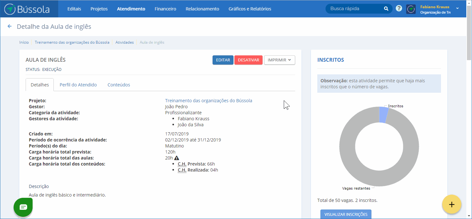Open the Gráficos e Relatórios menu

tap(250, 9)
